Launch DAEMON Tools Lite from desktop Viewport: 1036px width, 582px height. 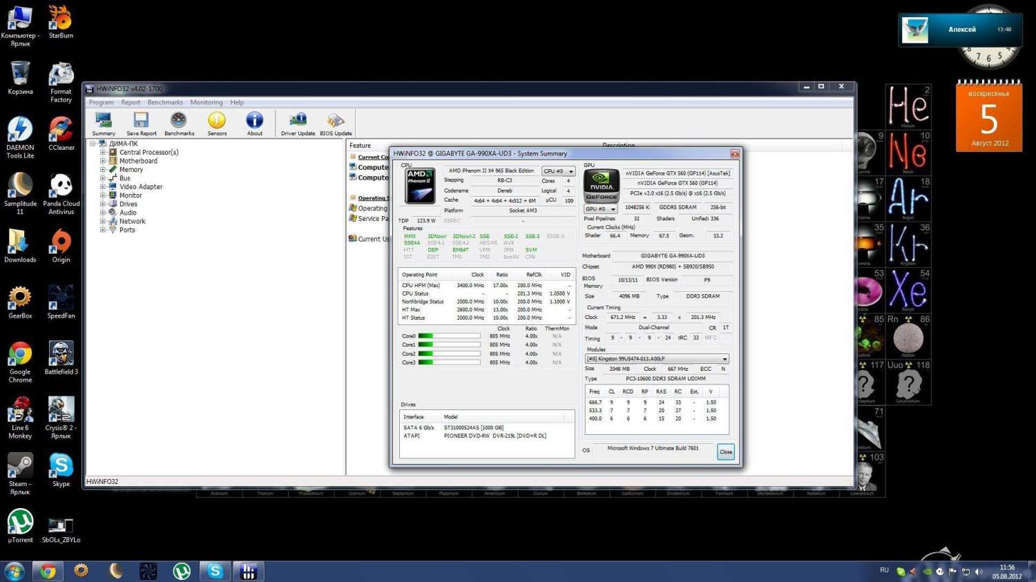(x=20, y=137)
